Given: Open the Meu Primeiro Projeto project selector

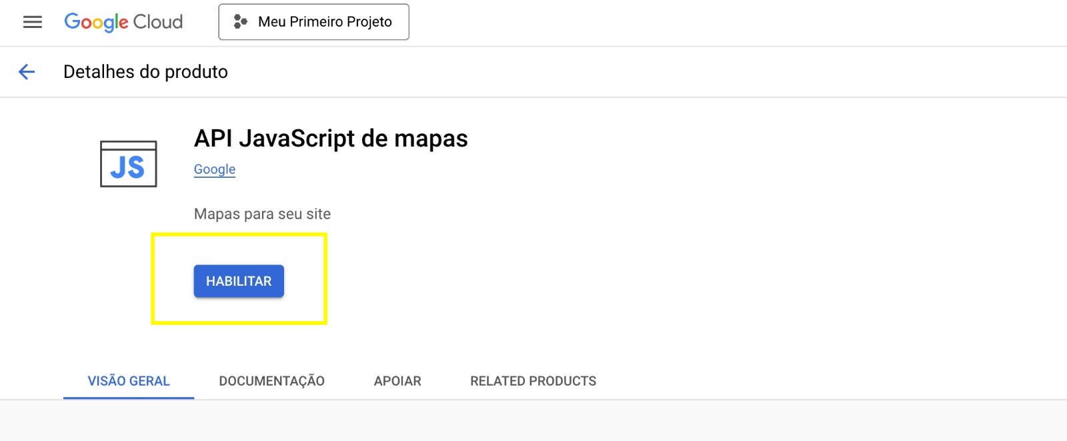Looking at the screenshot, I should [313, 22].
